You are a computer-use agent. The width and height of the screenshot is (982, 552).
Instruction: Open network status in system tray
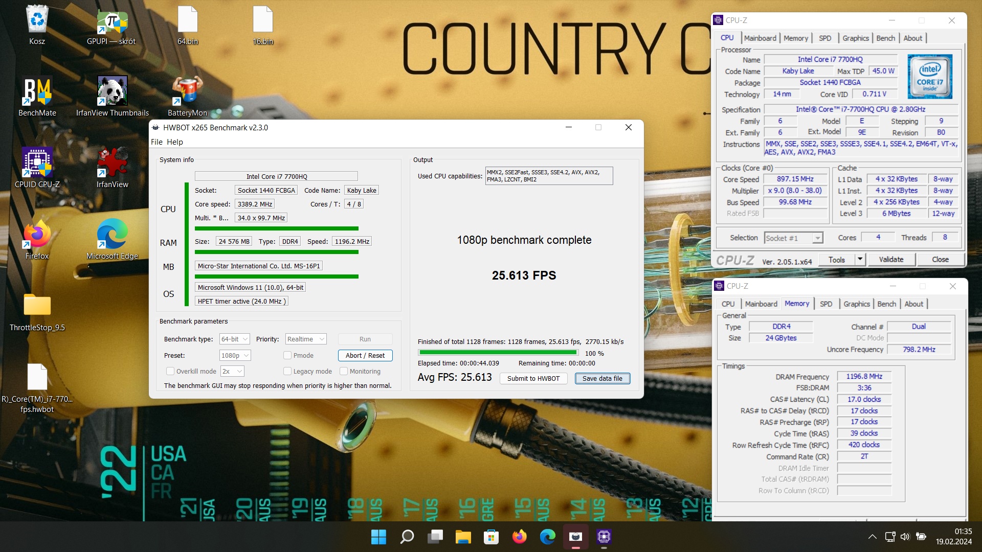(x=890, y=537)
